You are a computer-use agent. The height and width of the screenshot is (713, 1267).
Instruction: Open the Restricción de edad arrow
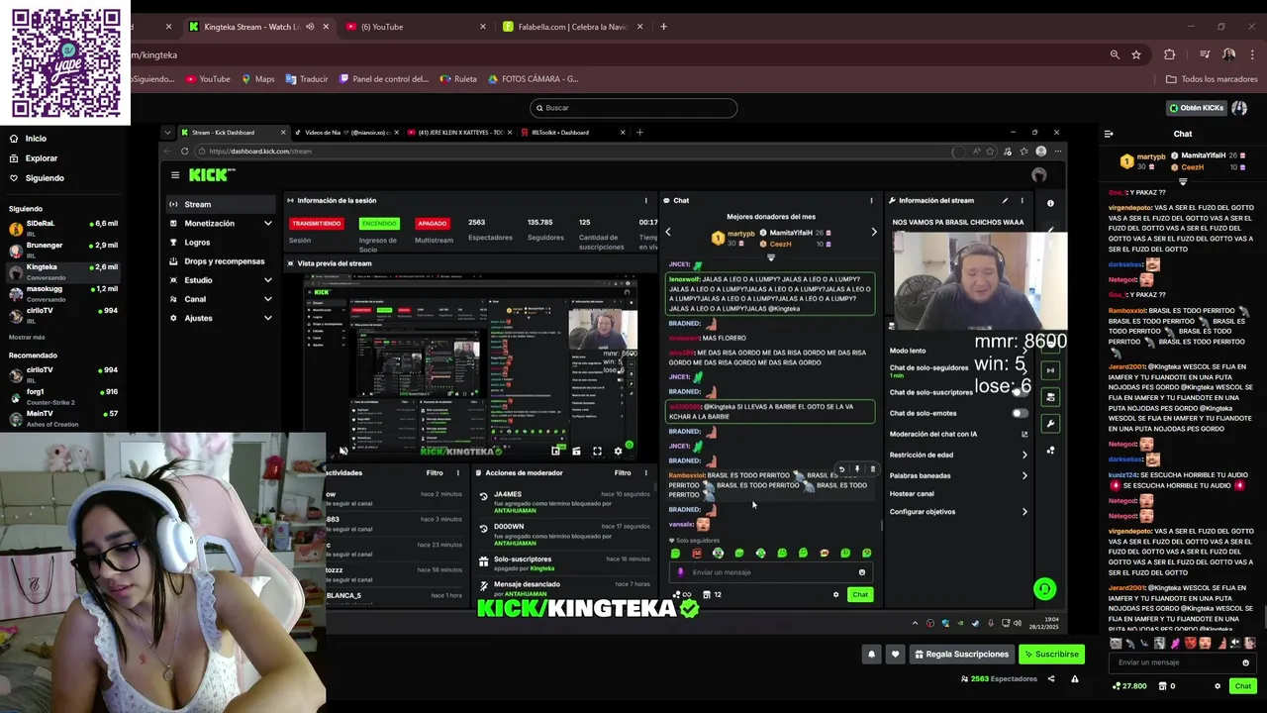[1024, 455]
